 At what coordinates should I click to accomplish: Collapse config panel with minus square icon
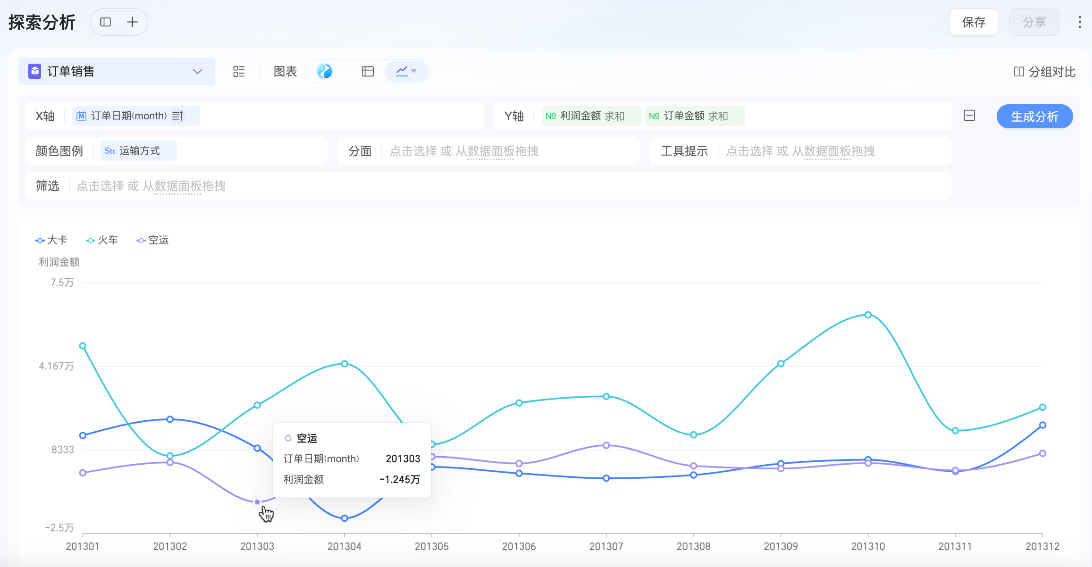click(969, 116)
